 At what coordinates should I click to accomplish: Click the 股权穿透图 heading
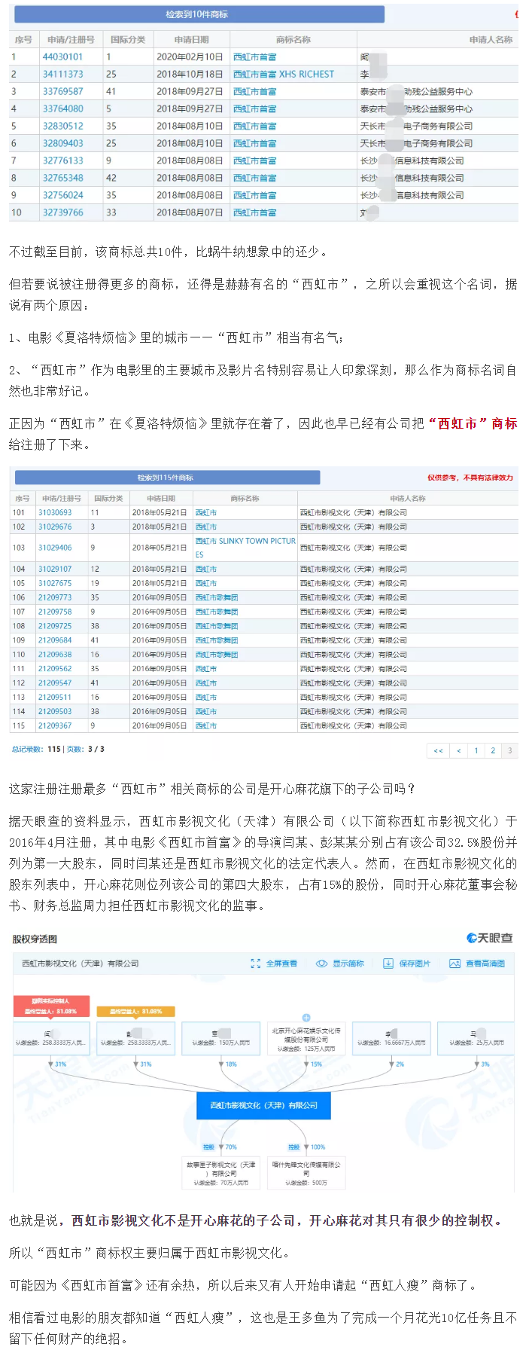(x=35, y=939)
